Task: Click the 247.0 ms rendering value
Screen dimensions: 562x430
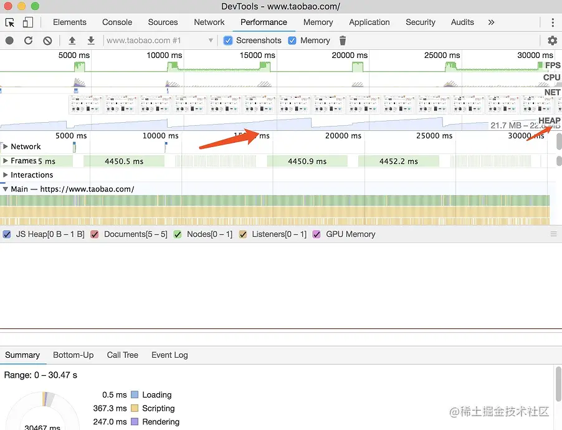Action: coord(110,422)
